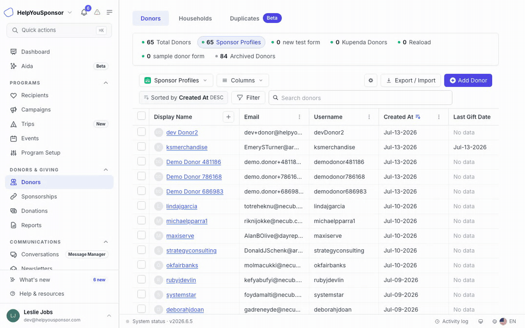
Task: Click the Created At sort direction icon
Action: click(418, 117)
